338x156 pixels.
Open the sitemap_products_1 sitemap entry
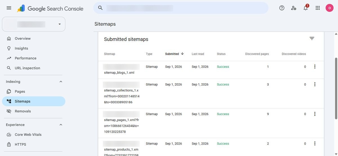(x=211, y=147)
